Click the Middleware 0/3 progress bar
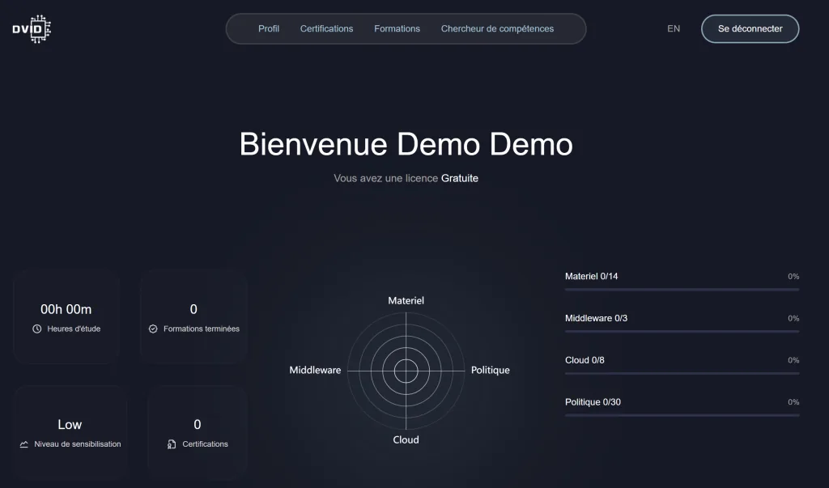 pos(682,332)
